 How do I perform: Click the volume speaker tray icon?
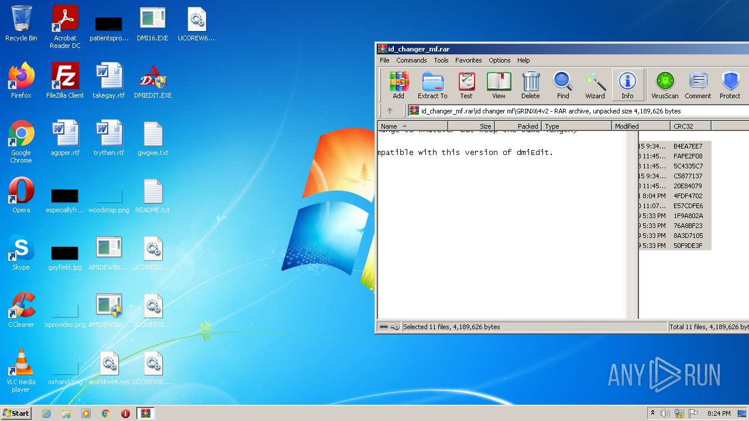665,413
